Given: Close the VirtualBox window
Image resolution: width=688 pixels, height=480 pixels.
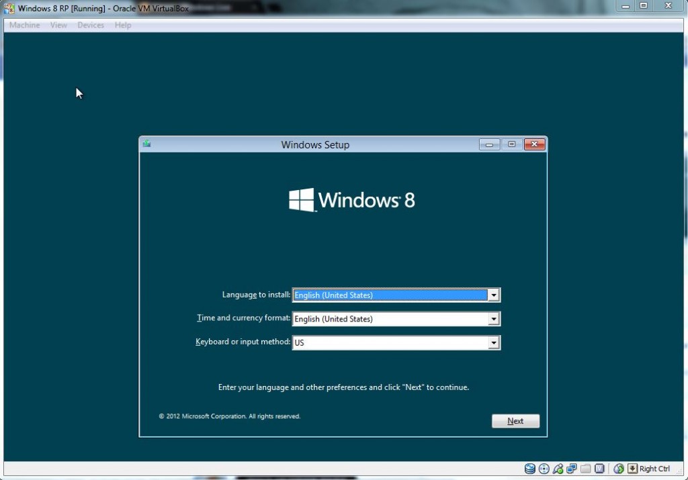Looking at the screenshot, I should pos(669,5).
